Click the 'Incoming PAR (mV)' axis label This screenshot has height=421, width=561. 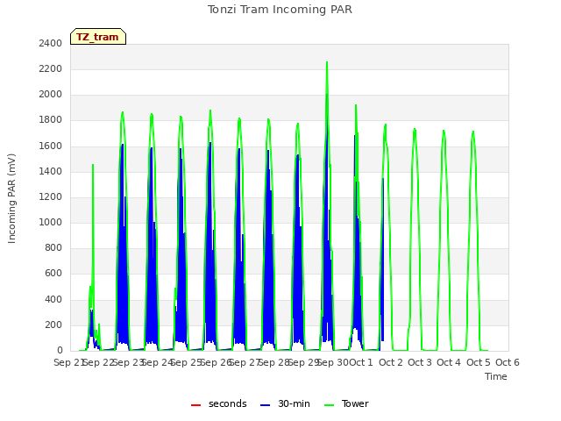[11, 199]
